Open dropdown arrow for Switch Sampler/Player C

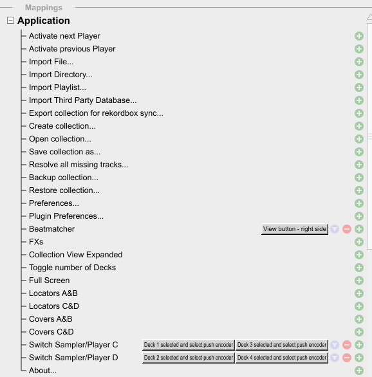point(335,345)
